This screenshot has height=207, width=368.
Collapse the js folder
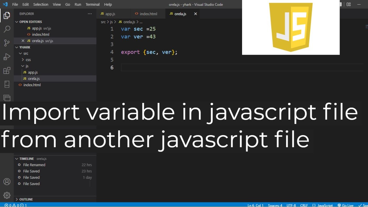[x=55, y=66]
